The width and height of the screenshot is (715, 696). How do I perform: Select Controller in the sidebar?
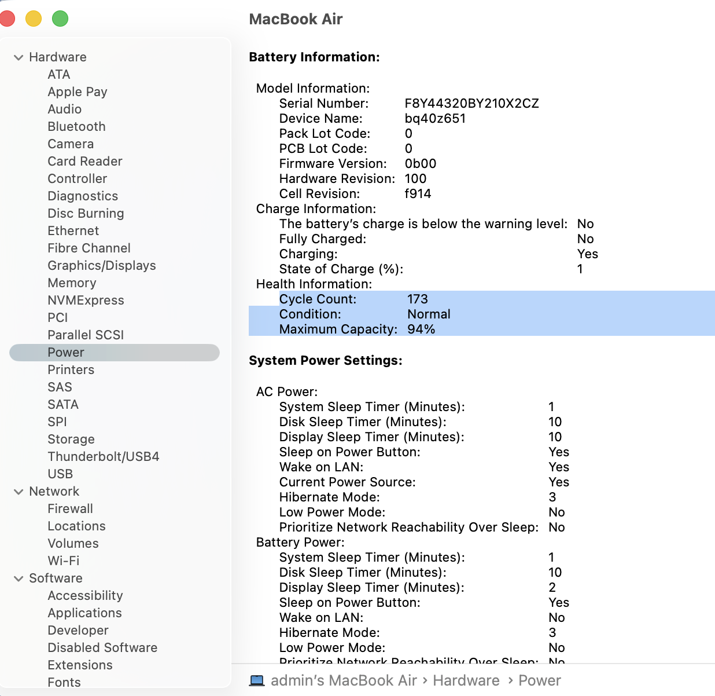(78, 179)
